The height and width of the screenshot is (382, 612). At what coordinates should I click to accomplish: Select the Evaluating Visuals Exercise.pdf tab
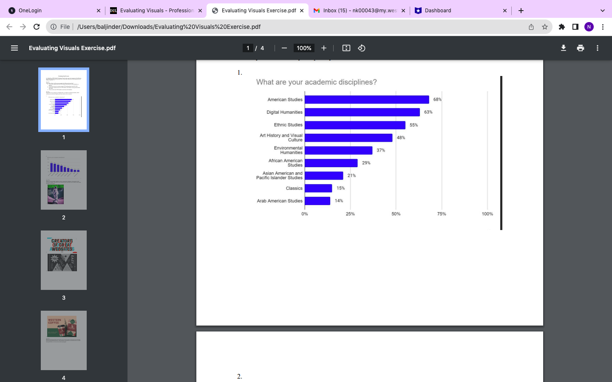pyautogui.click(x=257, y=11)
